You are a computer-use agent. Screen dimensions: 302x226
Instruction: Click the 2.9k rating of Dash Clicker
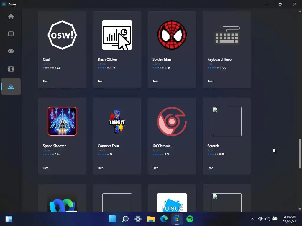coord(106,68)
